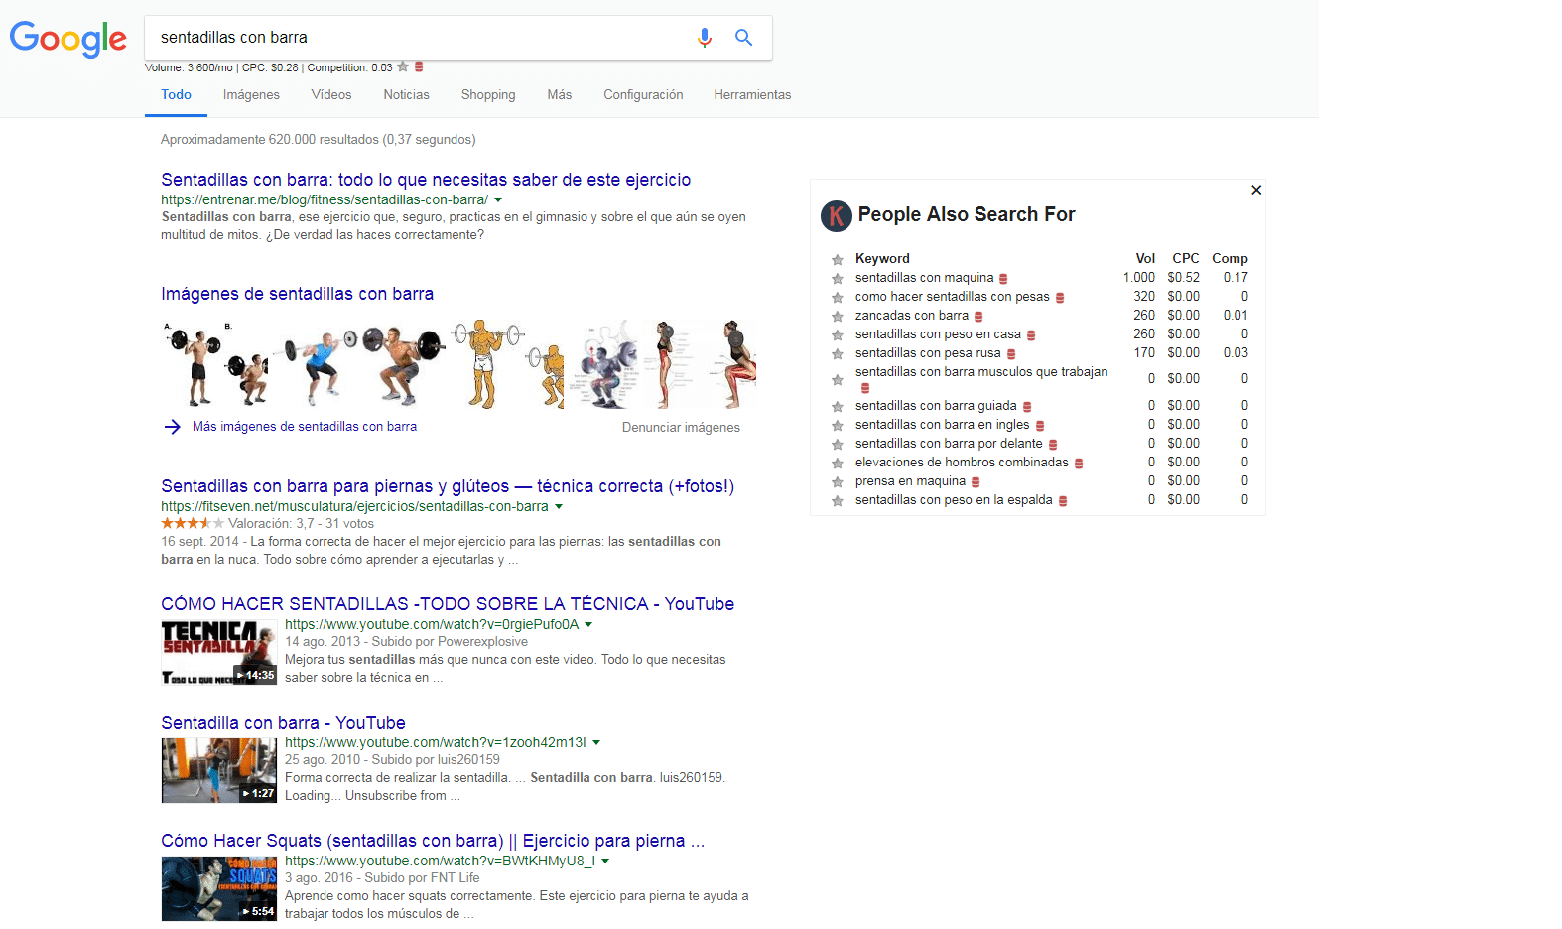Click red icon under musculos que trabajan keyword
1562x929 pixels.
coord(865,388)
